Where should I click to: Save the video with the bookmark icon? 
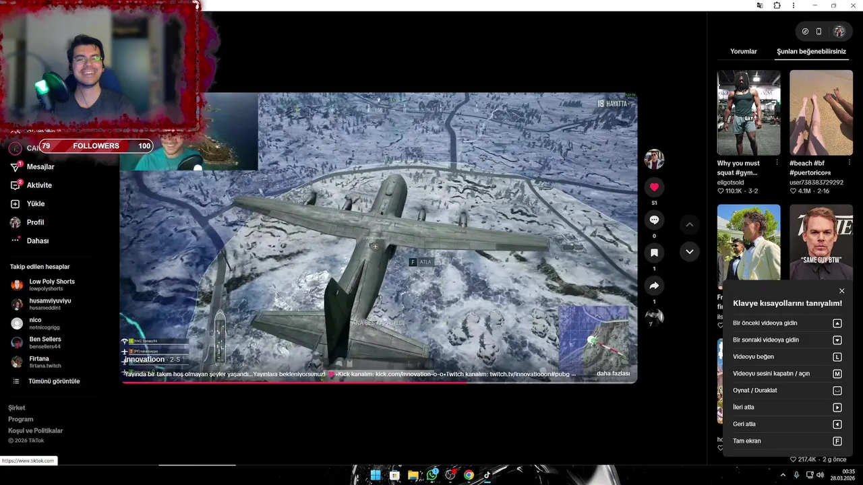pos(654,253)
